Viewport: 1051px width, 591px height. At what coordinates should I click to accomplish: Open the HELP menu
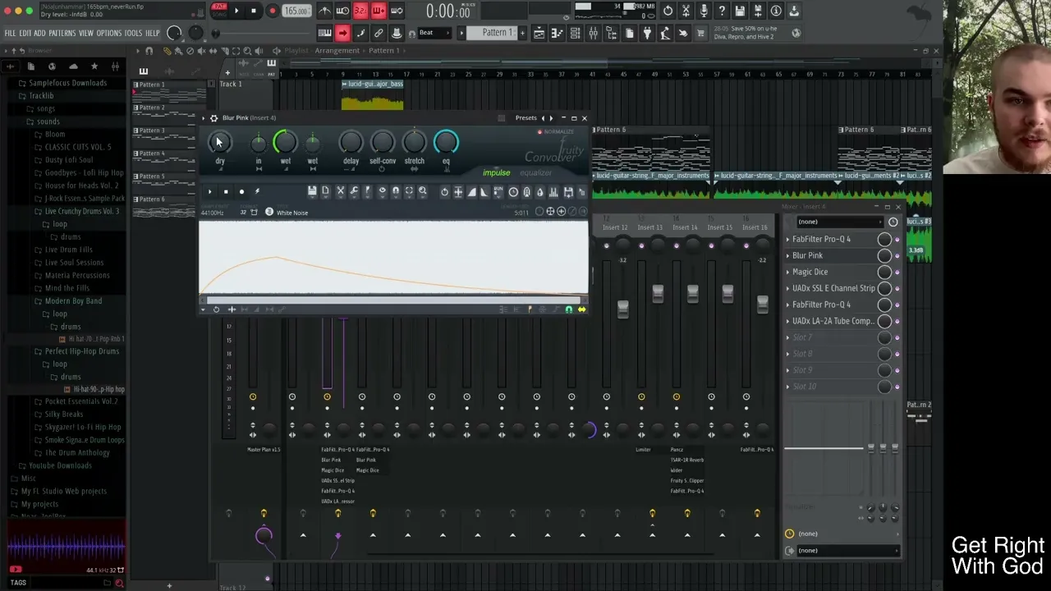pos(153,33)
